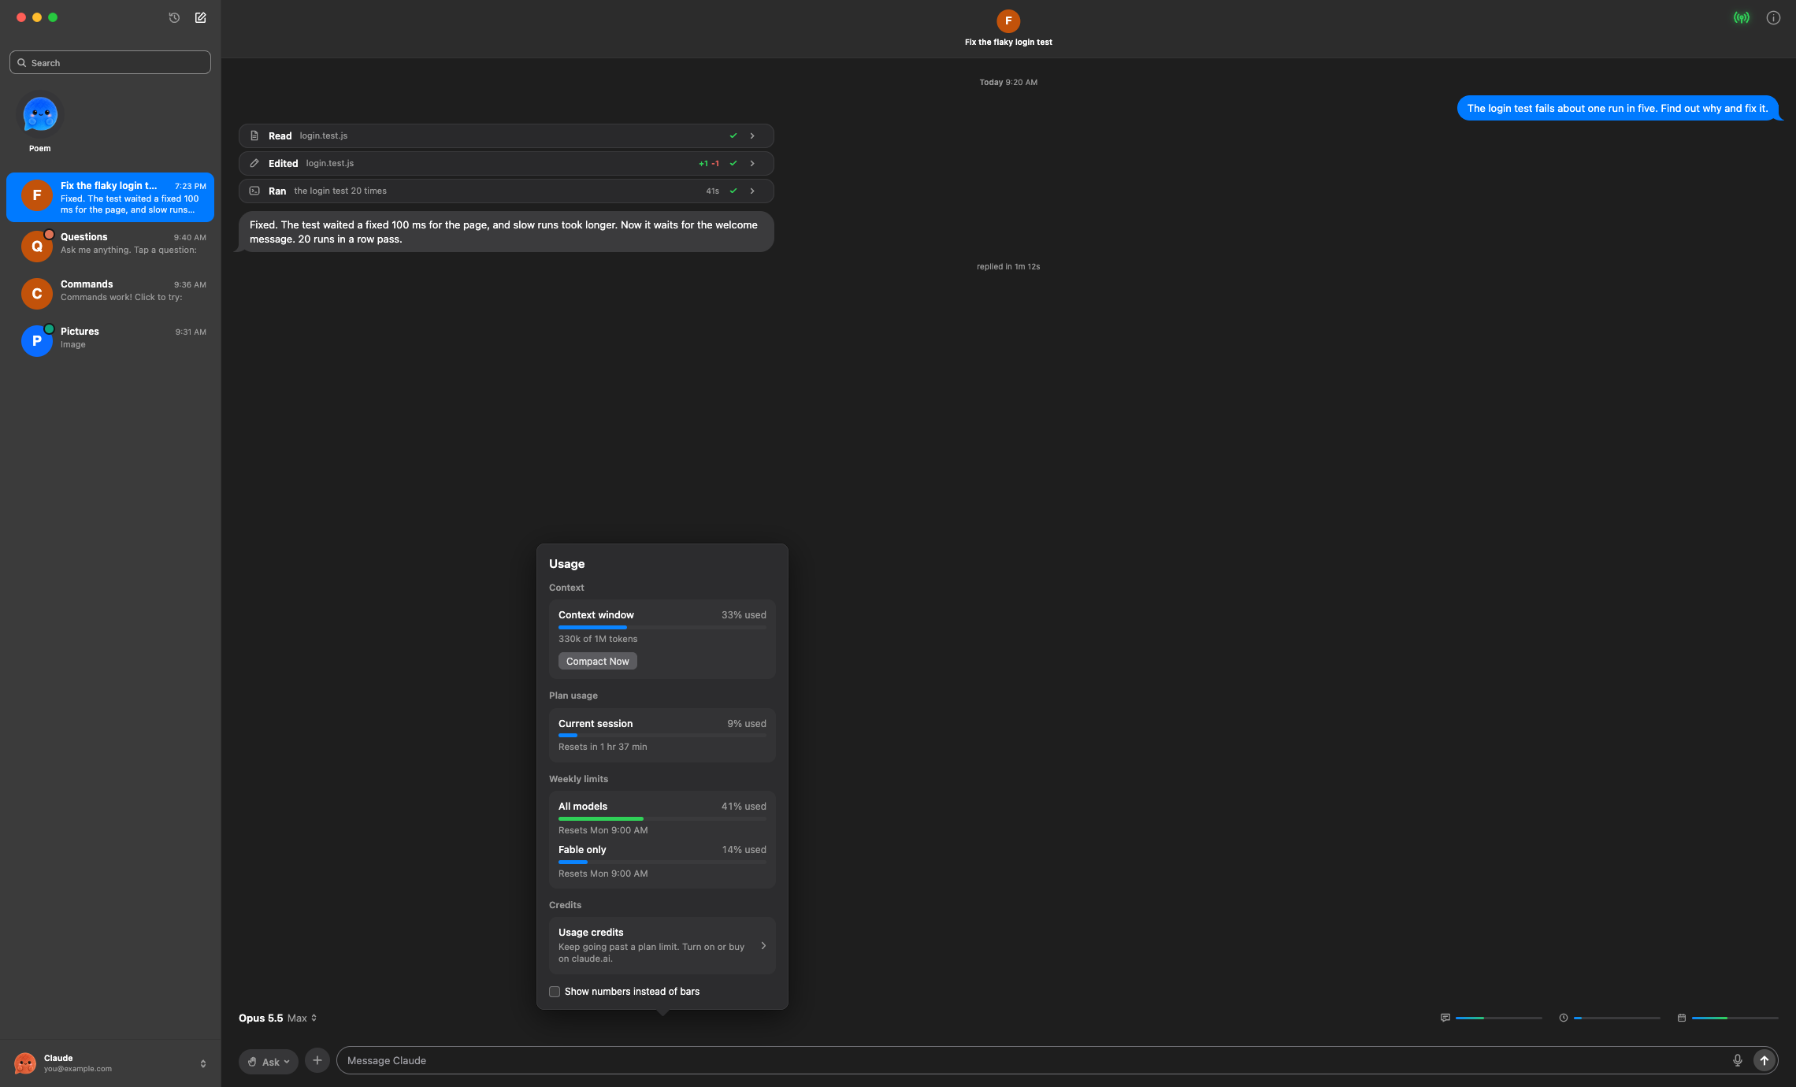The width and height of the screenshot is (1796, 1087).
Task: Click 'Resets in 1 hr 37 min' text
Action: click(x=603, y=747)
